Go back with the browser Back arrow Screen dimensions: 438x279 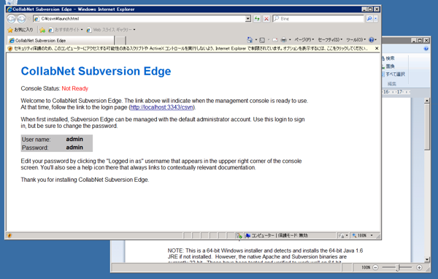click(12, 19)
